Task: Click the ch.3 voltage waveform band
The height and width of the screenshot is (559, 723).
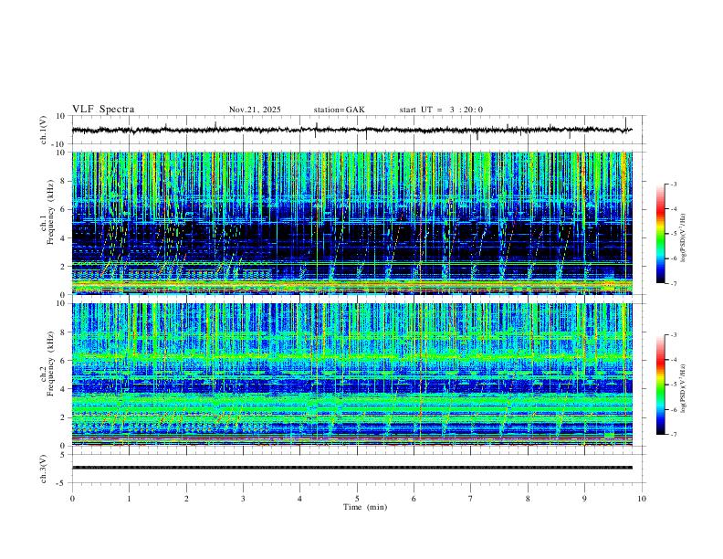Action: point(351,468)
